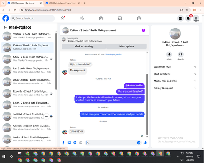This screenshot has height=163, width=204.
Task: Open La - 2 beds conversation
Action: point(27,70)
